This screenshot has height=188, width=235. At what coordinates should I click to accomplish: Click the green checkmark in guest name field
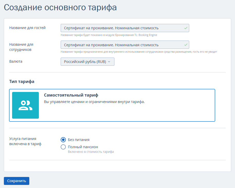[x=186, y=28]
